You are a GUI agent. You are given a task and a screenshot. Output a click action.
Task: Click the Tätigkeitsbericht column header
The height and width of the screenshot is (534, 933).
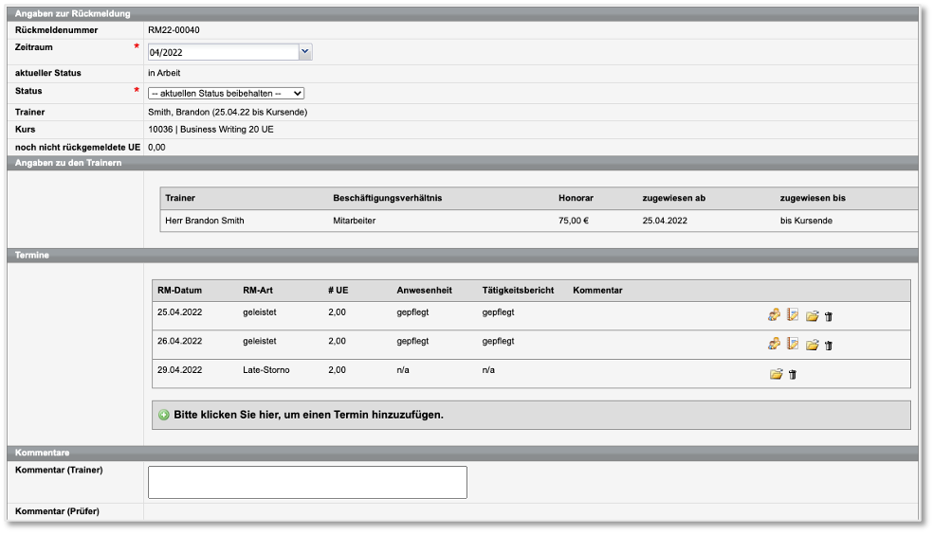518,291
